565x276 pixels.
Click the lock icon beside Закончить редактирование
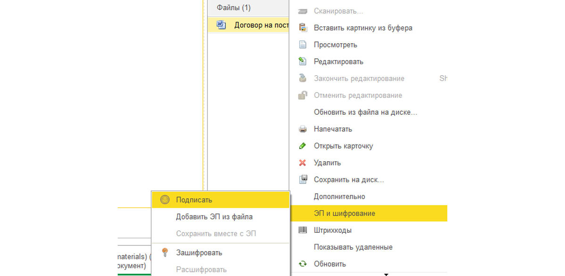(x=303, y=78)
